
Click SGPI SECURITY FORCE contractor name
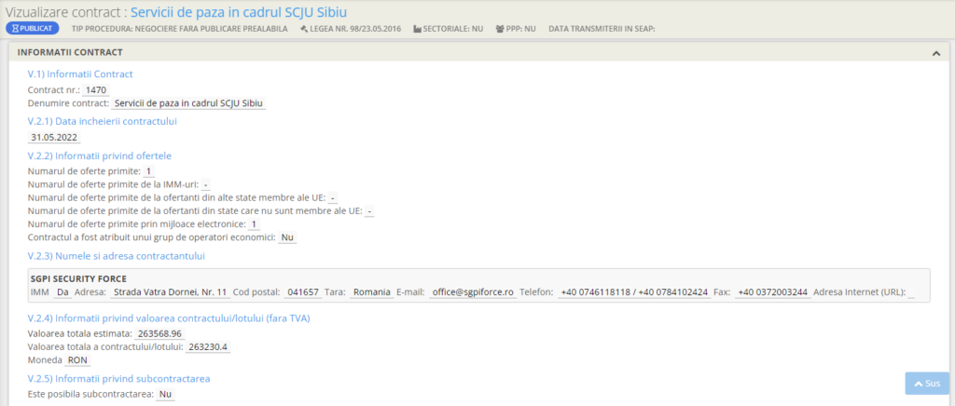pos(78,277)
